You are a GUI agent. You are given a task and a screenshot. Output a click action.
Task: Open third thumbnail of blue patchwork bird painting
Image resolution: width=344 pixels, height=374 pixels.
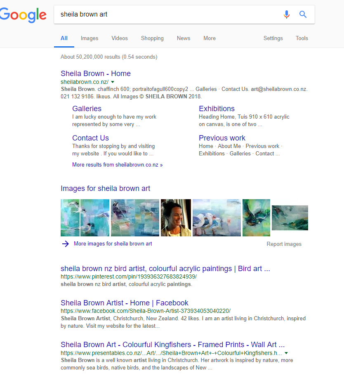(x=135, y=218)
